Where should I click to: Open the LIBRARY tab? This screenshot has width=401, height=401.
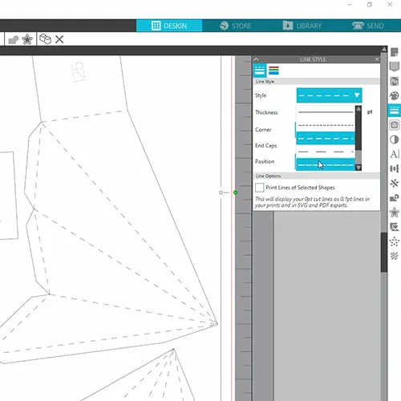pyautogui.click(x=302, y=26)
